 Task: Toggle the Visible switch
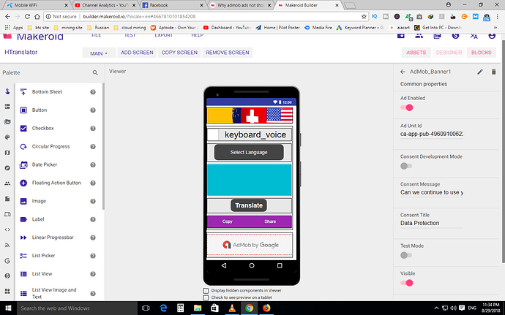[x=406, y=283]
